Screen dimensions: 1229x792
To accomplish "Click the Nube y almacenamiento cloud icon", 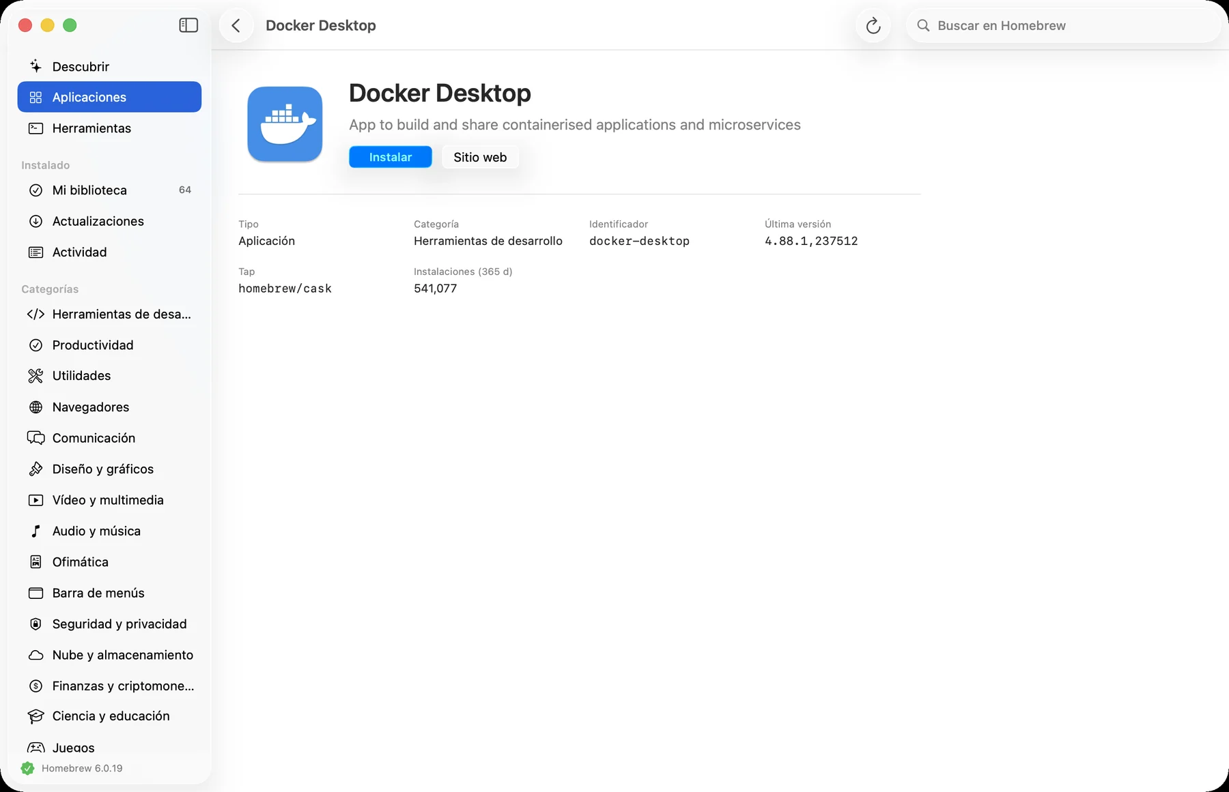I will coord(36,655).
